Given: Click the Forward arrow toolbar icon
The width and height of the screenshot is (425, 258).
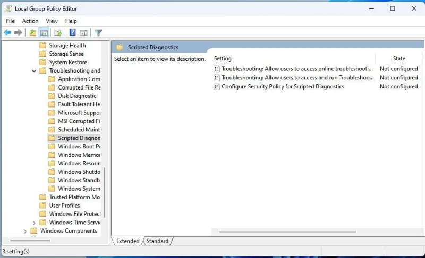Looking at the screenshot, I should [19, 33].
